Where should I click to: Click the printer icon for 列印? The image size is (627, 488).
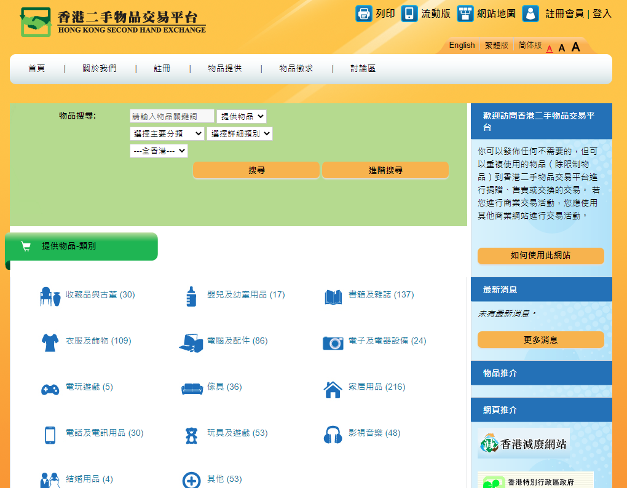[x=364, y=14]
